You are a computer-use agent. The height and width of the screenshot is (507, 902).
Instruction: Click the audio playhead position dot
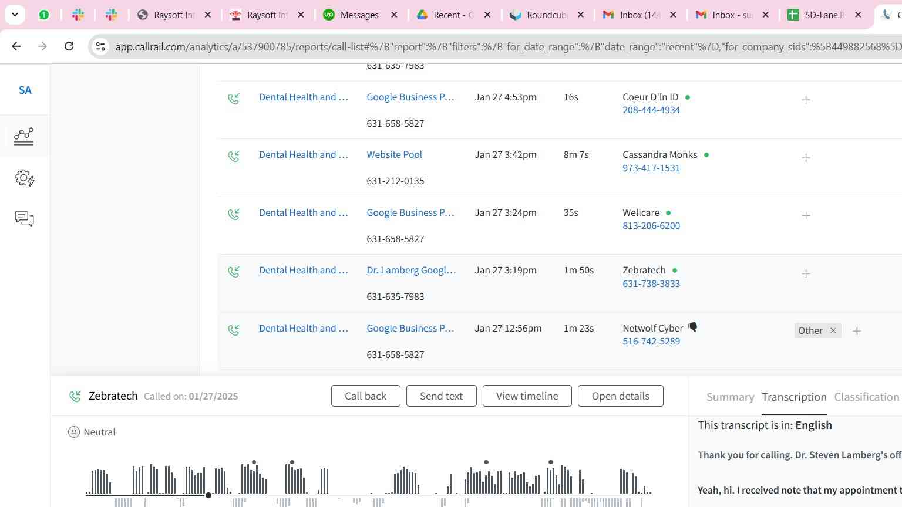[x=208, y=495]
